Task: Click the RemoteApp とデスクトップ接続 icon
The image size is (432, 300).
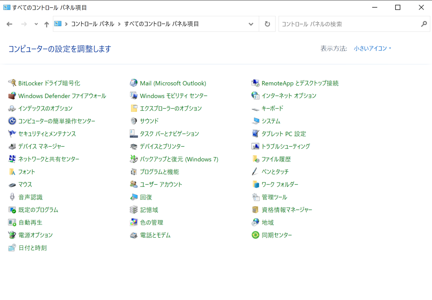Action: point(256,83)
